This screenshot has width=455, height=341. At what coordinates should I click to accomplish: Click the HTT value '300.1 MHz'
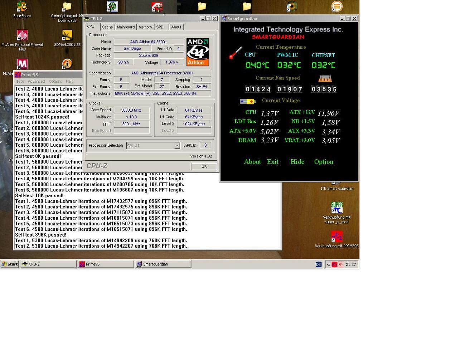(x=131, y=124)
